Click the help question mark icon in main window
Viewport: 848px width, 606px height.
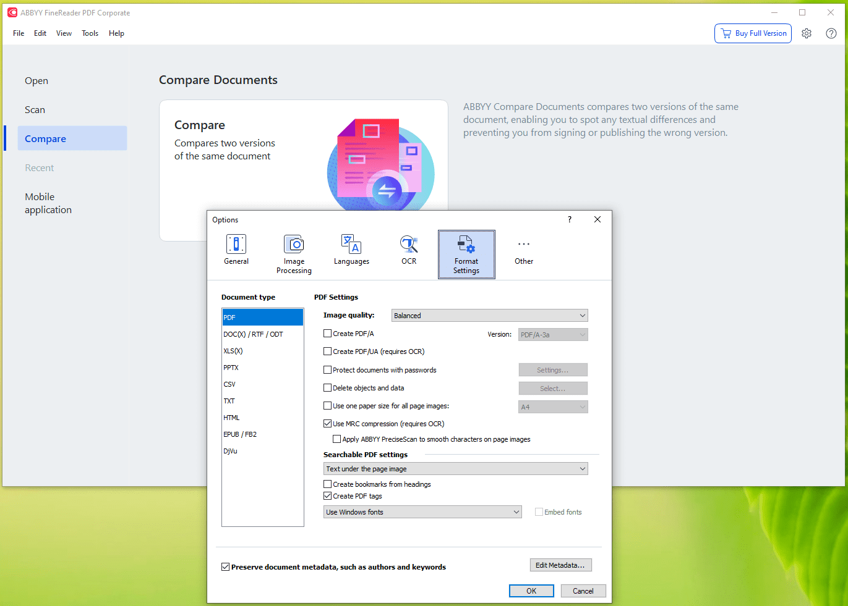click(831, 33)
